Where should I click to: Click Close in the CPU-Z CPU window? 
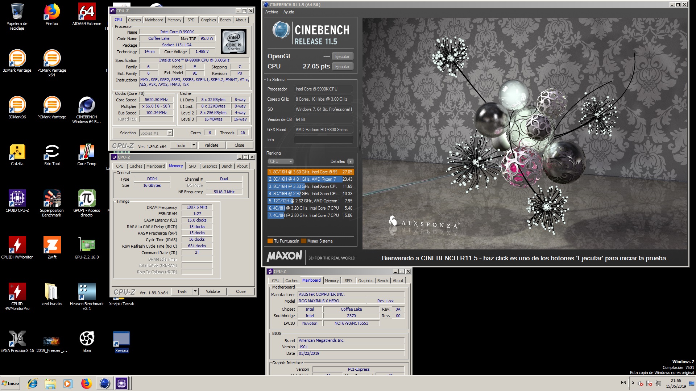point(239,145)
